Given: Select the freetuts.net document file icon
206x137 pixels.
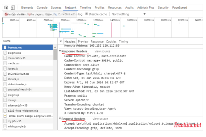Looking at the screenshot, I should click(5, 48).
